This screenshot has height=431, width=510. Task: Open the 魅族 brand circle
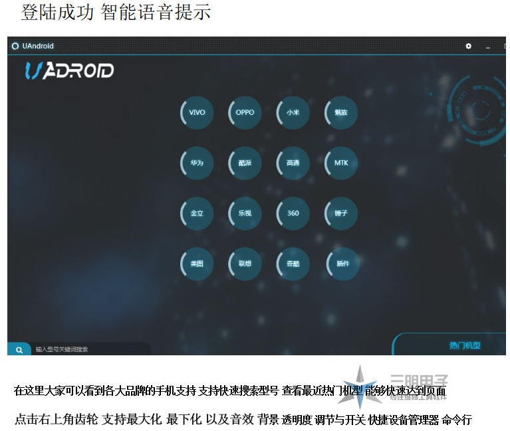(341, 112)
